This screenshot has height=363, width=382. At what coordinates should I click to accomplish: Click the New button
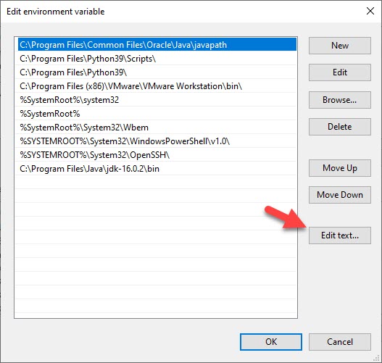click(x=340, y=46)
